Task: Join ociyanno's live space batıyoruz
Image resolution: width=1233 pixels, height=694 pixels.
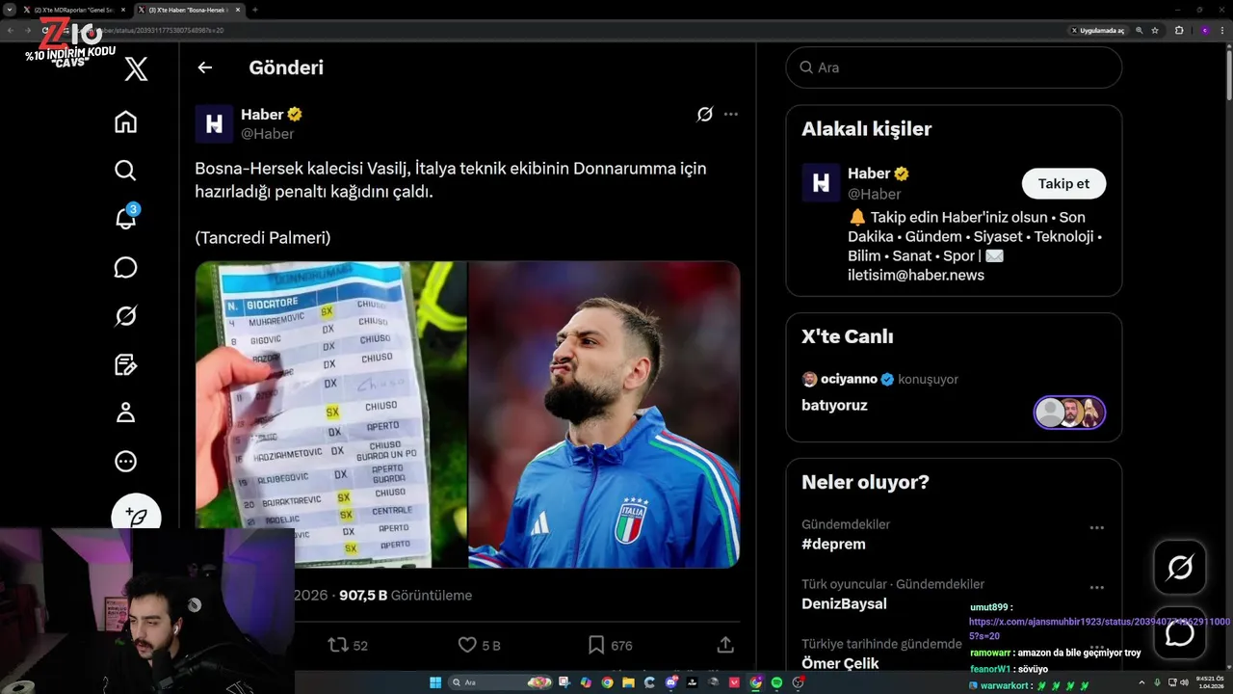Action: tap(834, 406)
